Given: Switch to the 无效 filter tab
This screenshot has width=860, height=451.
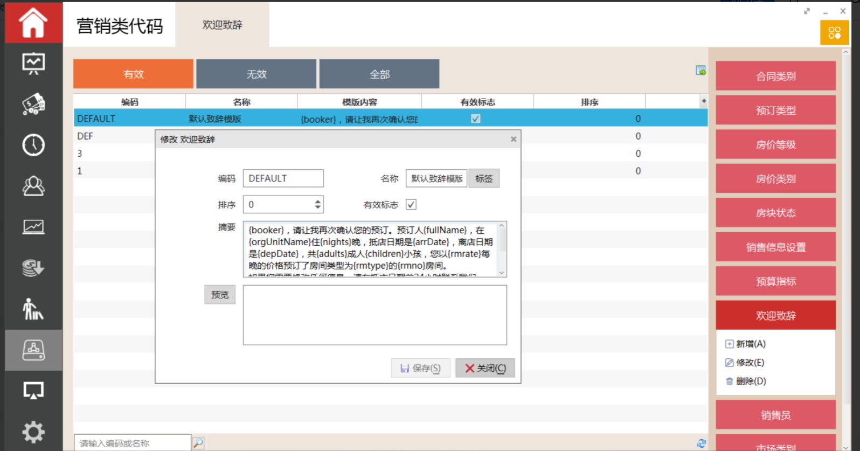Looking at the screenshot, I should [256, 74].
